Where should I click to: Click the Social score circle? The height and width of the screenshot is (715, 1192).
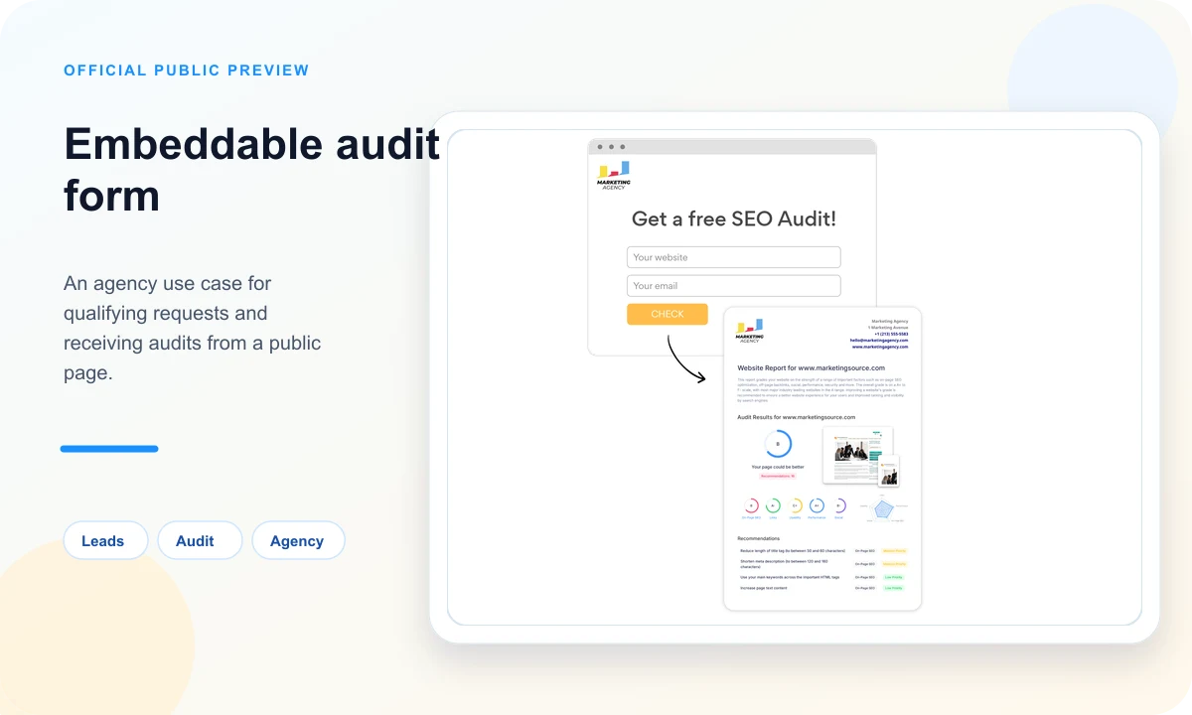(x=838, y=505)
